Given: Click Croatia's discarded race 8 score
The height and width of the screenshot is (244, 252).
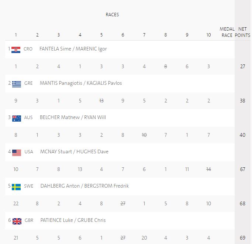Looking at the screenshot, I should pos(166,67).
